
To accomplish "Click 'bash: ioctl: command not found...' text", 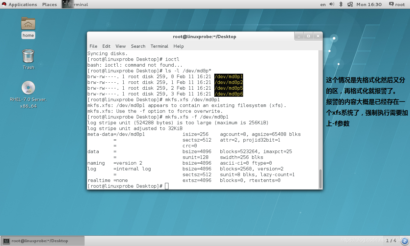I will [x=135, y=65].
